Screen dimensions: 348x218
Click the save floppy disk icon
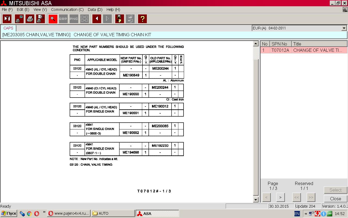pos(119,19)
